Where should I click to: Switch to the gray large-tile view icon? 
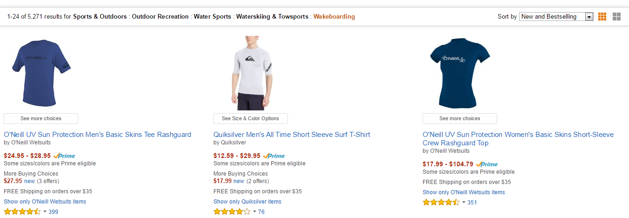616,17
